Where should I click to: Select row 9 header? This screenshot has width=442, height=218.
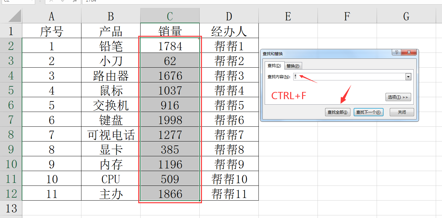[x=11, y=149]
